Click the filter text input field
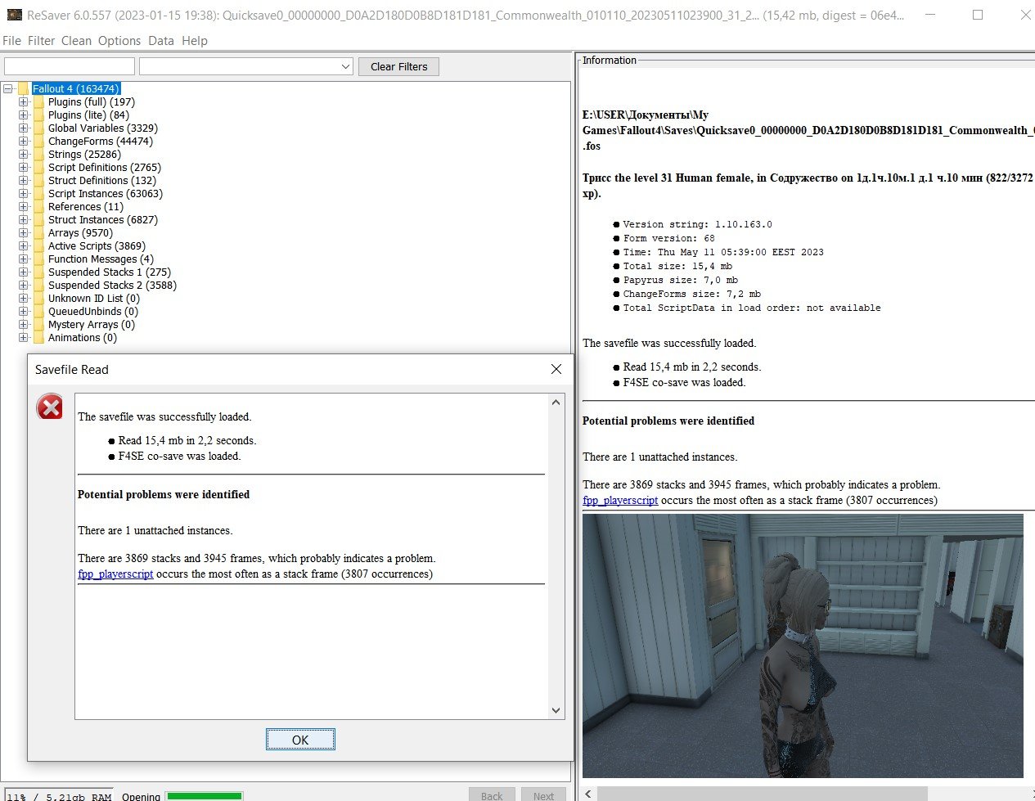This screenshot has width=1035, height=801. (x=70, y=66)
